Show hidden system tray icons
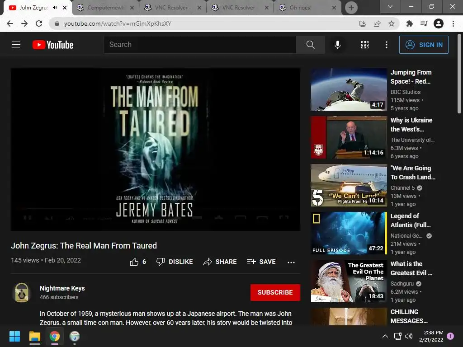This screenshot has width=463, height=347. click(385, 336)
